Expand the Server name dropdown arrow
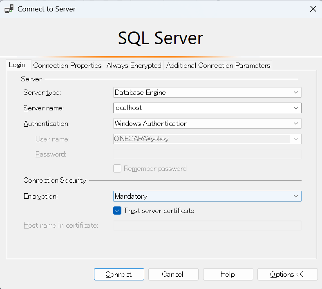The width and height of the screenshot is (322, 289). [296, 108]
